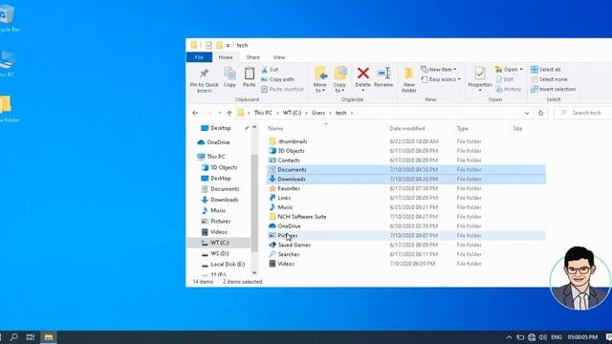Click Select all in ribbon

tap(546, 70)
